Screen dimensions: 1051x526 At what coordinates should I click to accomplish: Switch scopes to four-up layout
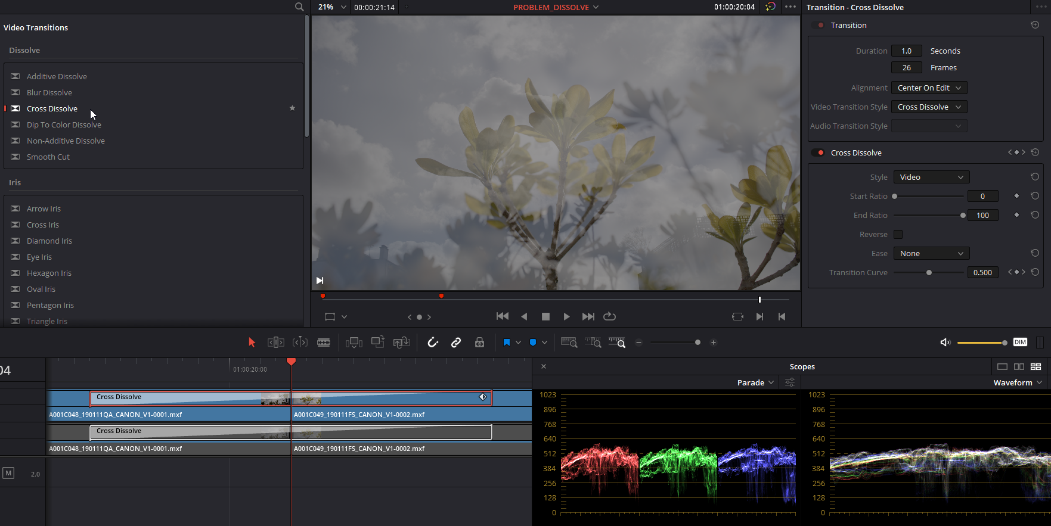pos(1036,366)
